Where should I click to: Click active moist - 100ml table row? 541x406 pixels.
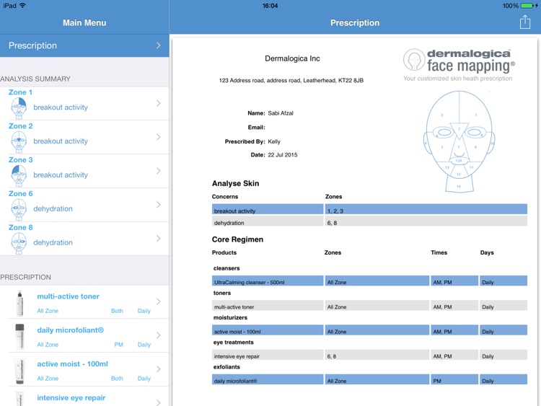pos(369,330)
